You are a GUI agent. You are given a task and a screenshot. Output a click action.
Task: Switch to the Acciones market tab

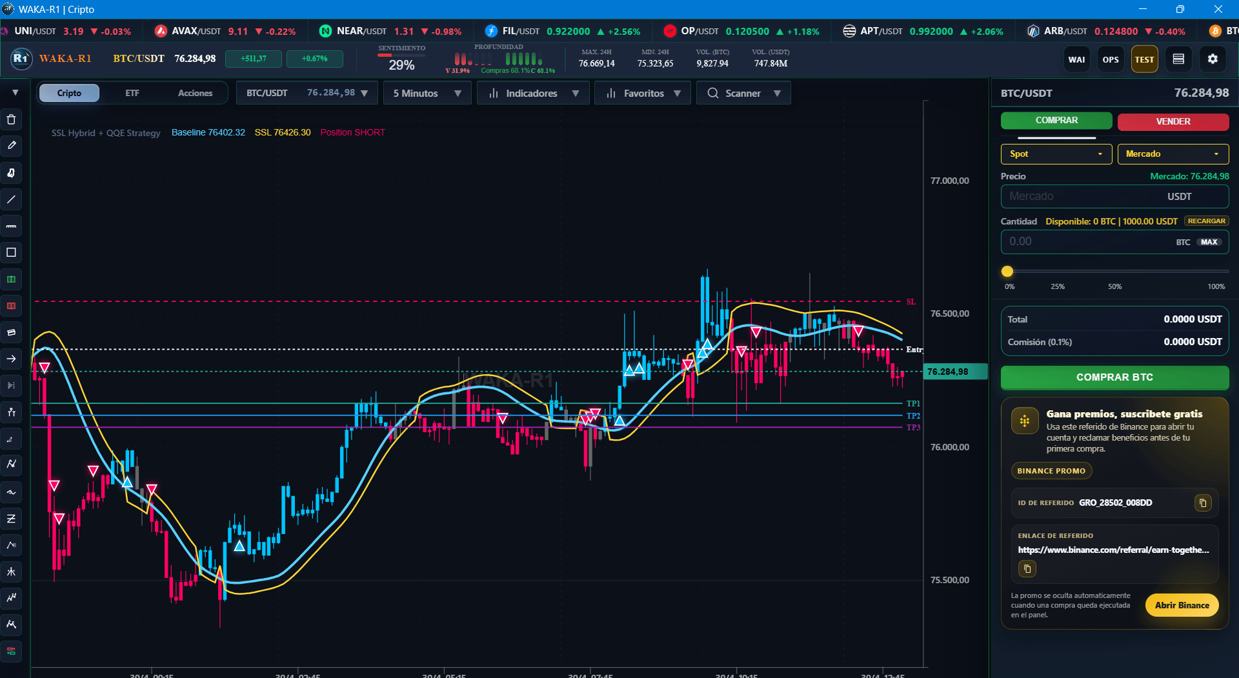[195, 93]
